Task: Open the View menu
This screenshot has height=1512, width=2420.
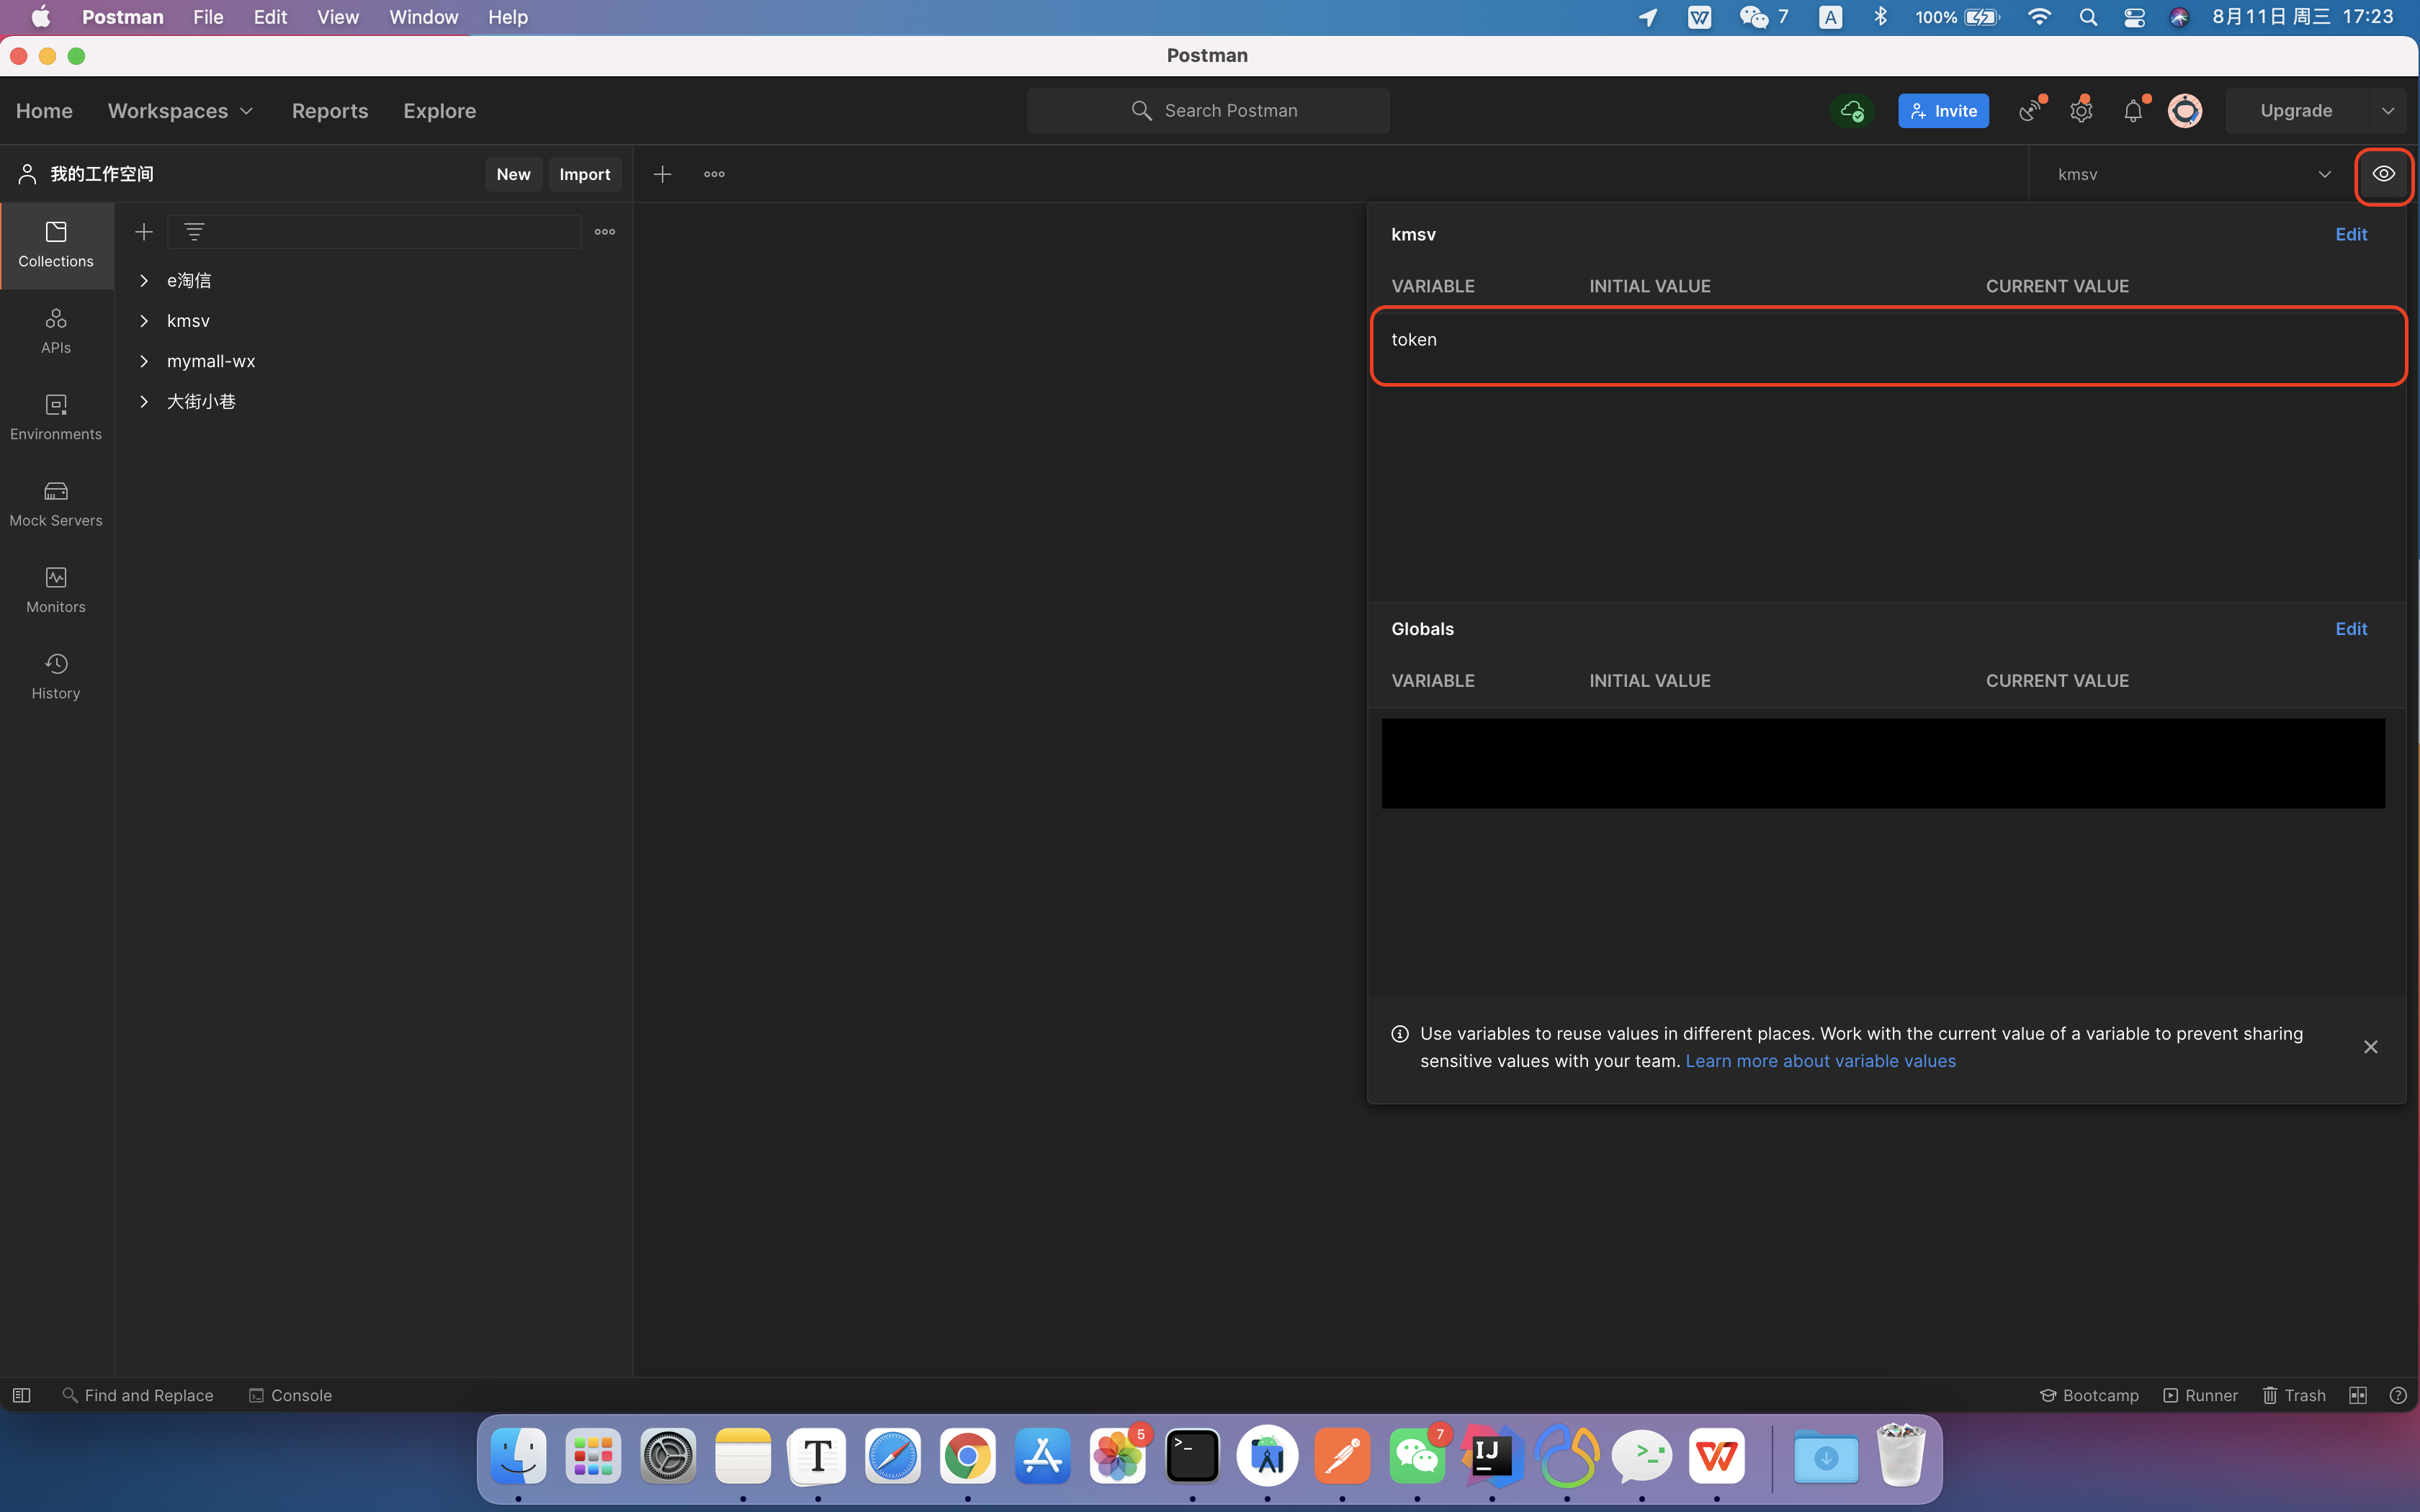Action: pyautogui.click(x=337, y=17)
